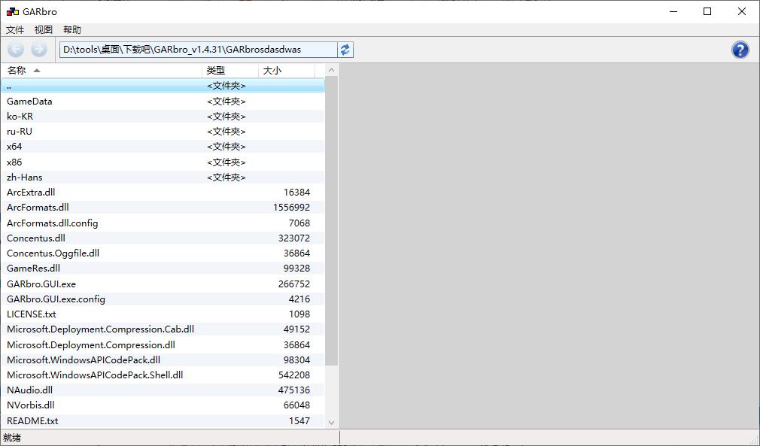Select the Concentus.dll file
The width and height of the screenshot is (760, 446).
pos(163,238)
